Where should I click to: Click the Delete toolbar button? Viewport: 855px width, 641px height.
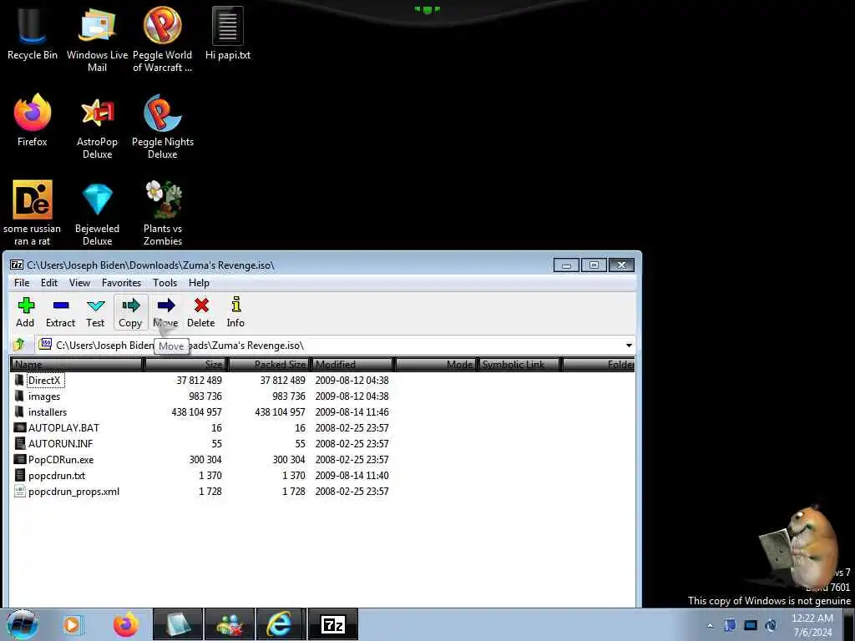(x=201, y=312)
